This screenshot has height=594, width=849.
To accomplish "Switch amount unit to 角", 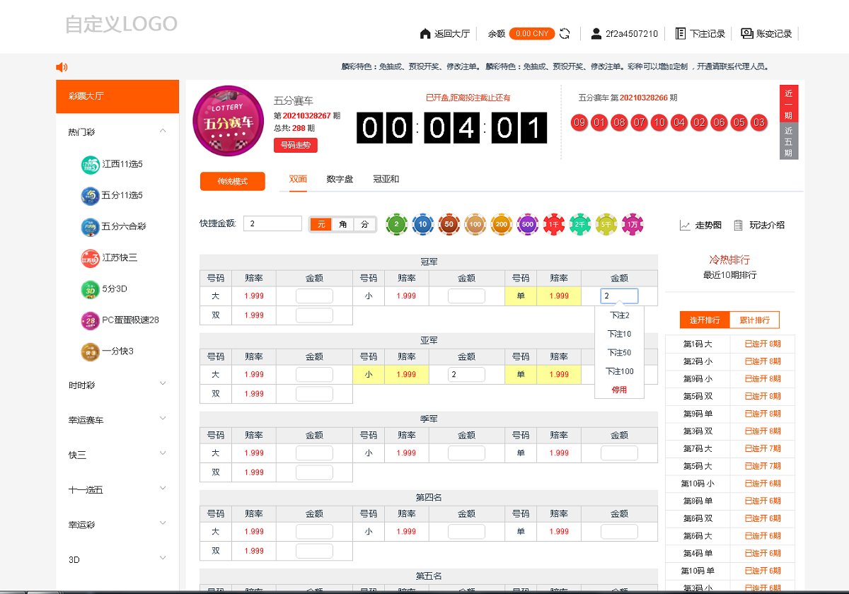I will click(x=342, y=223).
